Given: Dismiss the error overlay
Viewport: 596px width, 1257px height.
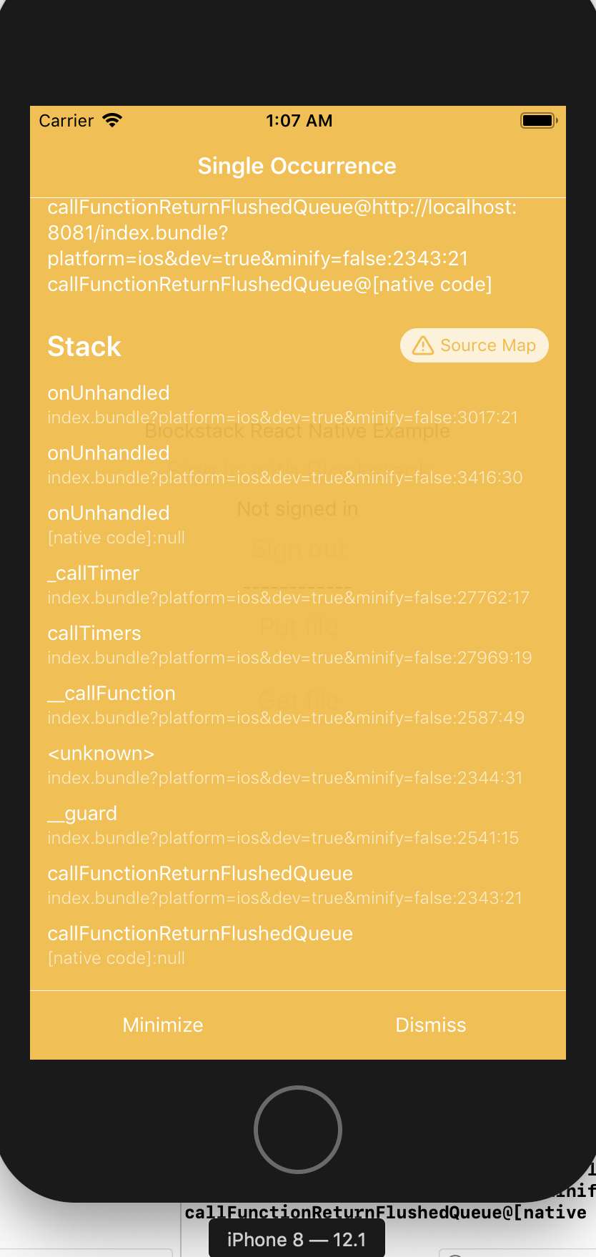Looking at the screenshot, I should 430,1025.
